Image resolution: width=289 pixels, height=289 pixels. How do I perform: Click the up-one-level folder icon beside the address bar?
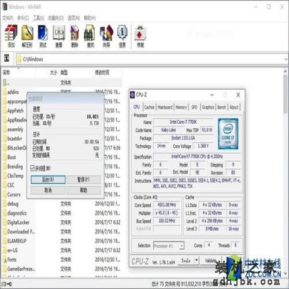7,58
